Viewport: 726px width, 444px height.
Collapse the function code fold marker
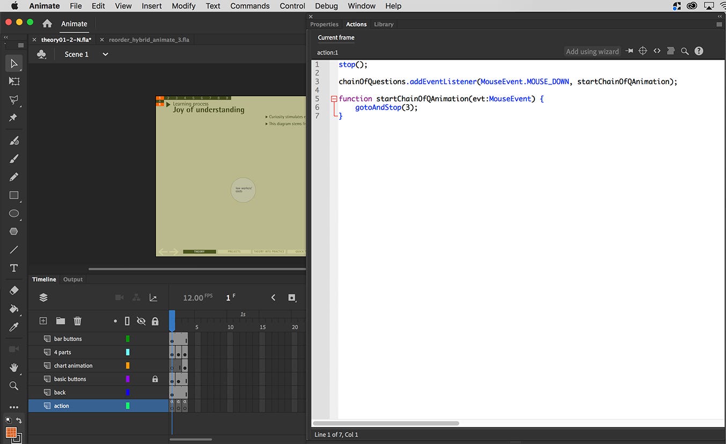tap(334, 99)
